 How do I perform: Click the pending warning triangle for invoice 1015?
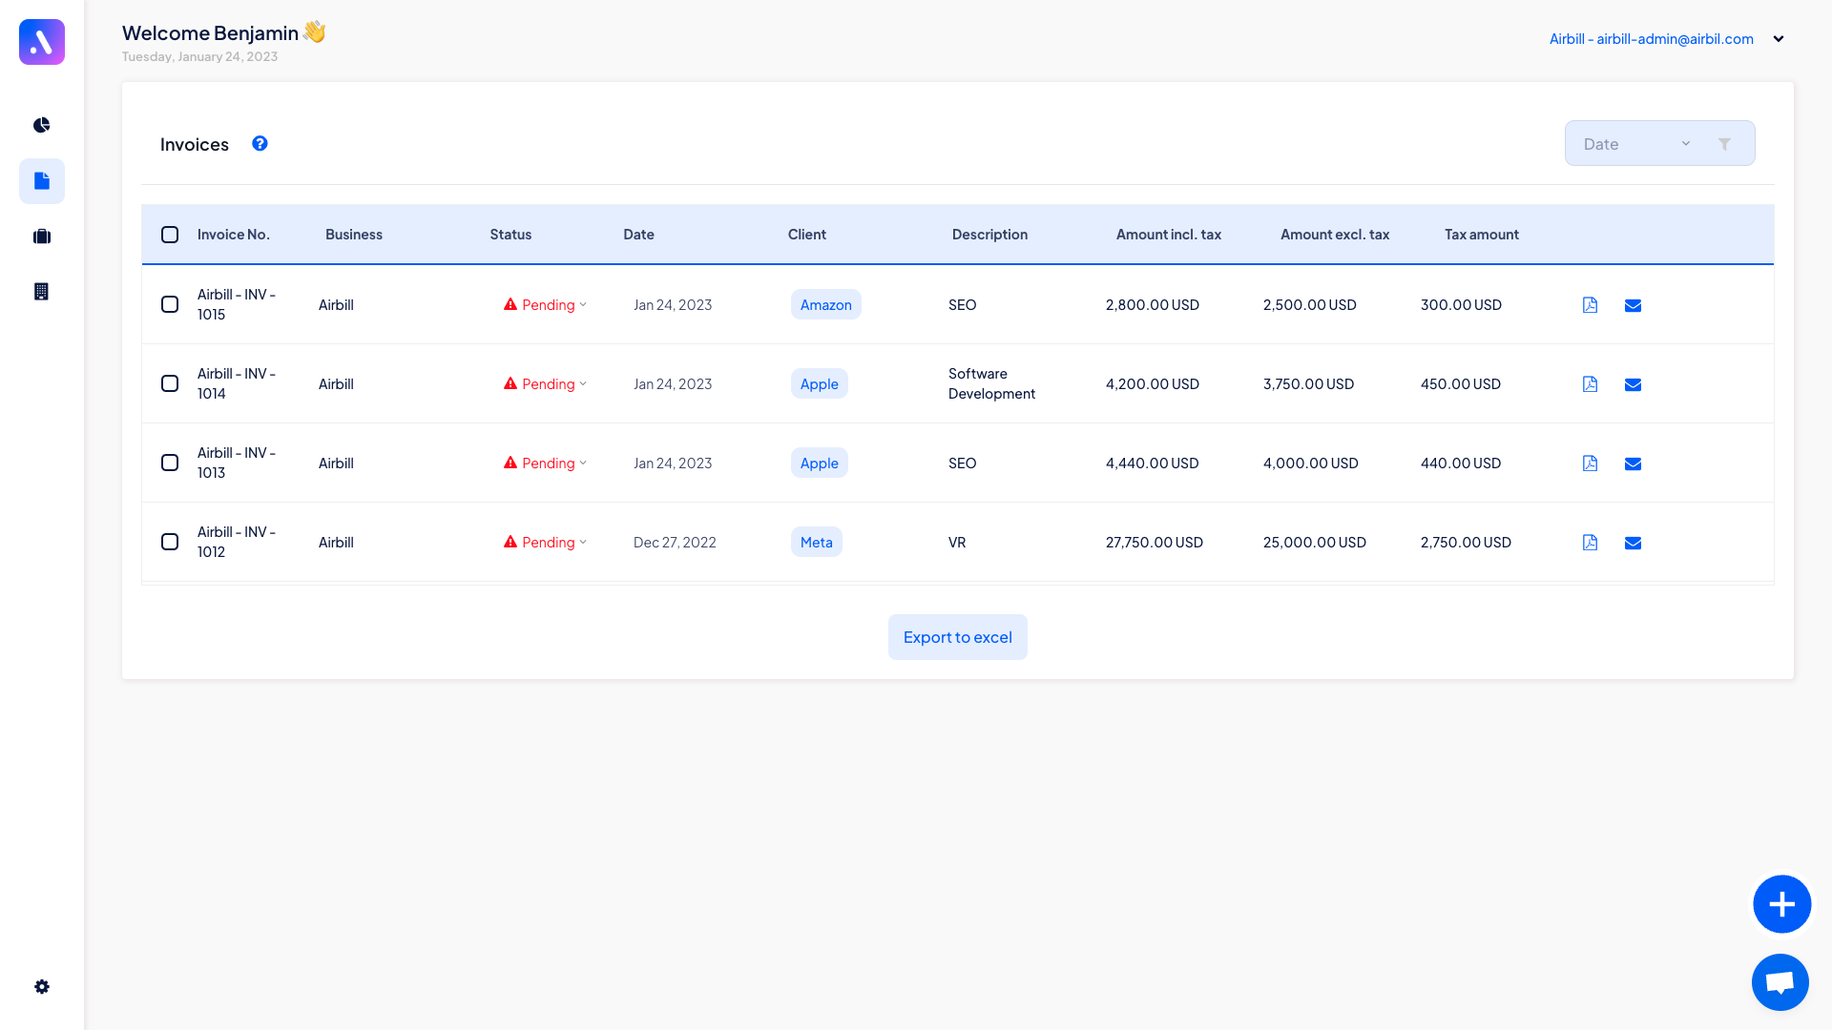pyautogui.click(x=510, y=304)
